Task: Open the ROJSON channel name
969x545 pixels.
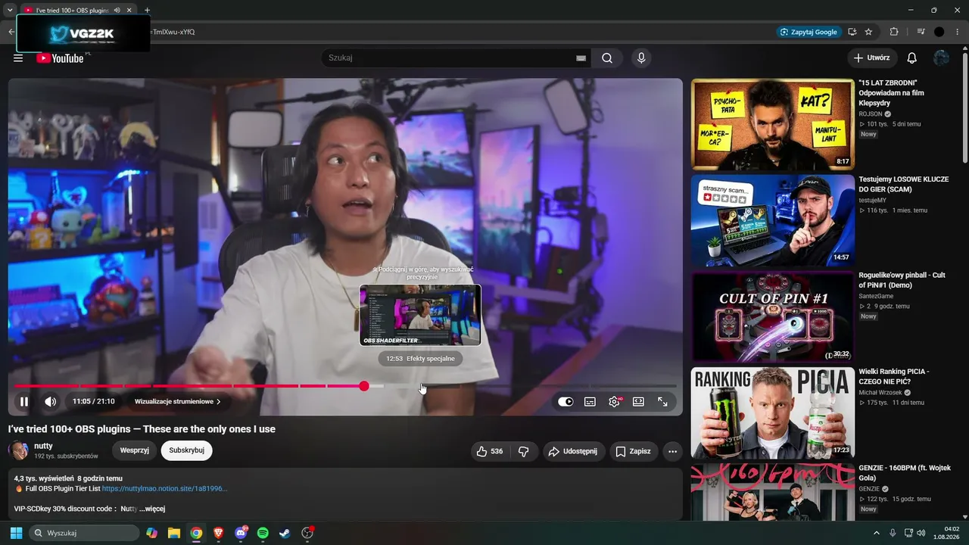Action: click(x=871, y=114)
